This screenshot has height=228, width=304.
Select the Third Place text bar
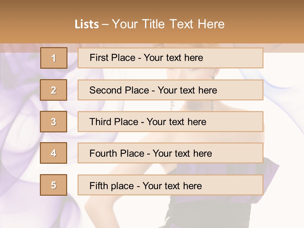click(170, 122)
